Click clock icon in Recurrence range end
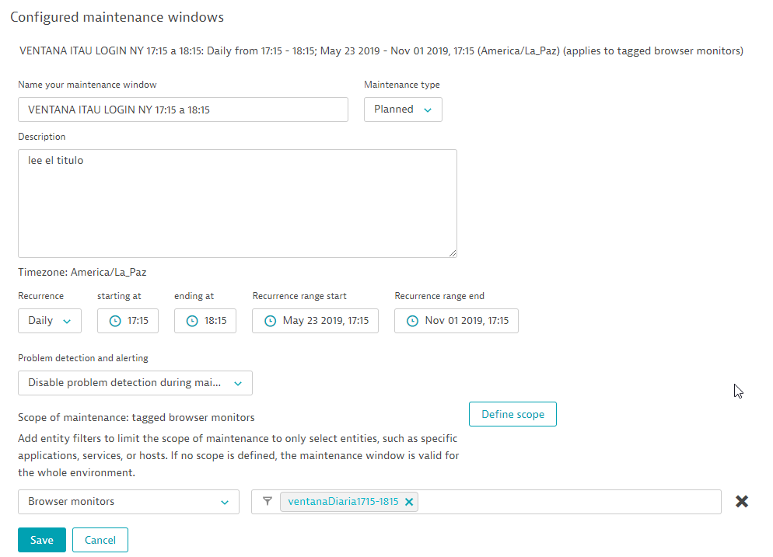The height and width of the screenshot is (557, 773). pos(412,321)
